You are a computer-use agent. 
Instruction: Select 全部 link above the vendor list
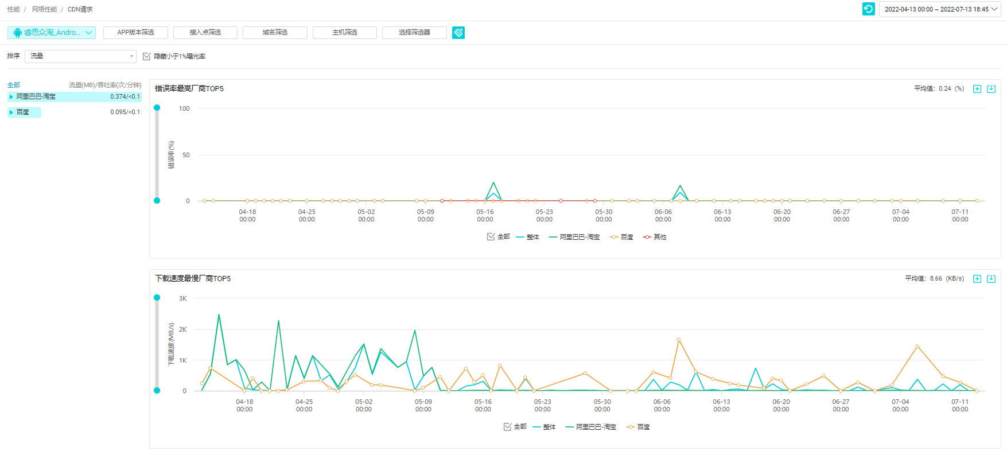(13, 85)
